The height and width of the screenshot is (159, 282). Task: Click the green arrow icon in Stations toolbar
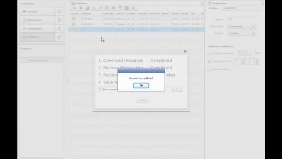74,8
